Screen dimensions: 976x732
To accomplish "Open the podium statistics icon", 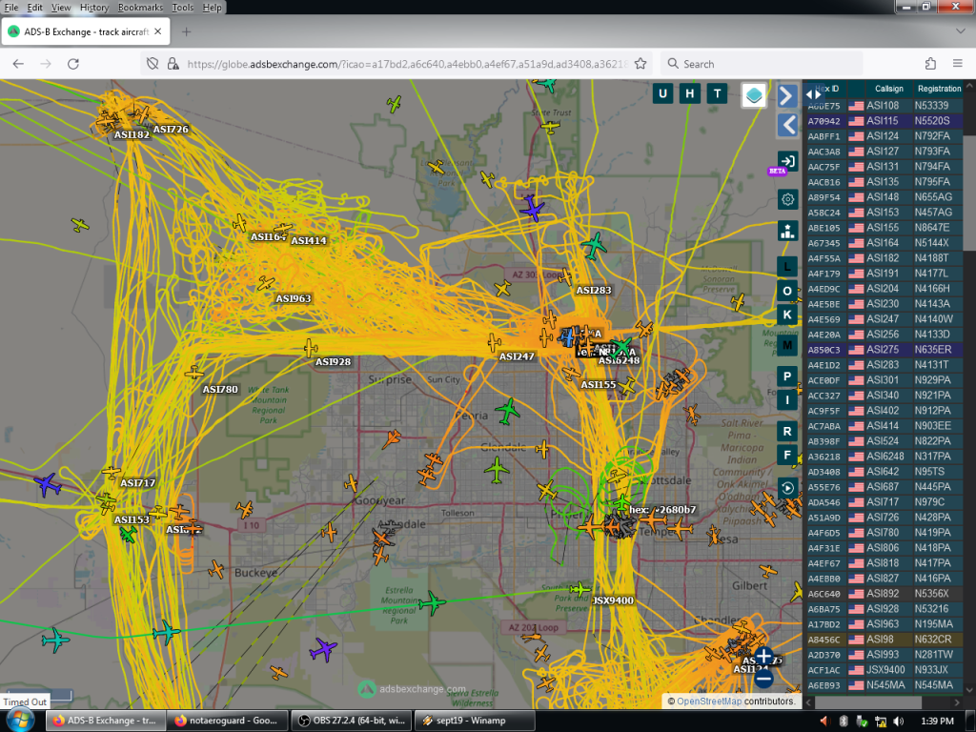I will (787, 231).
